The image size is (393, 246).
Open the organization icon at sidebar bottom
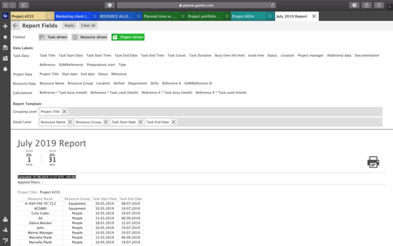click(x=5, y=219)
